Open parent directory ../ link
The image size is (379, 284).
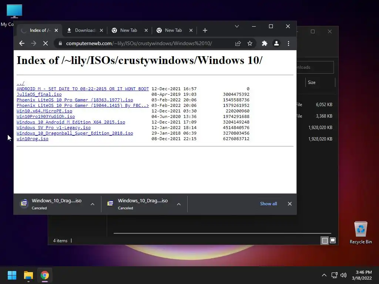point(21,83)
